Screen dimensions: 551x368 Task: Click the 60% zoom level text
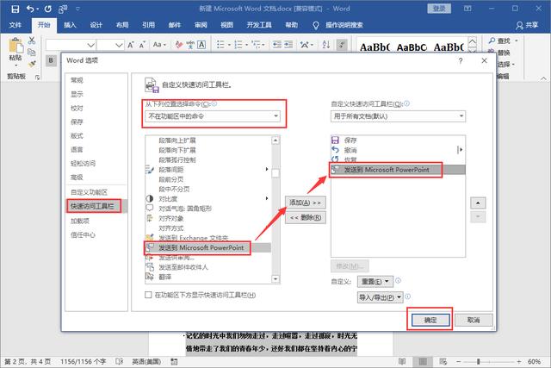point(534,361)
